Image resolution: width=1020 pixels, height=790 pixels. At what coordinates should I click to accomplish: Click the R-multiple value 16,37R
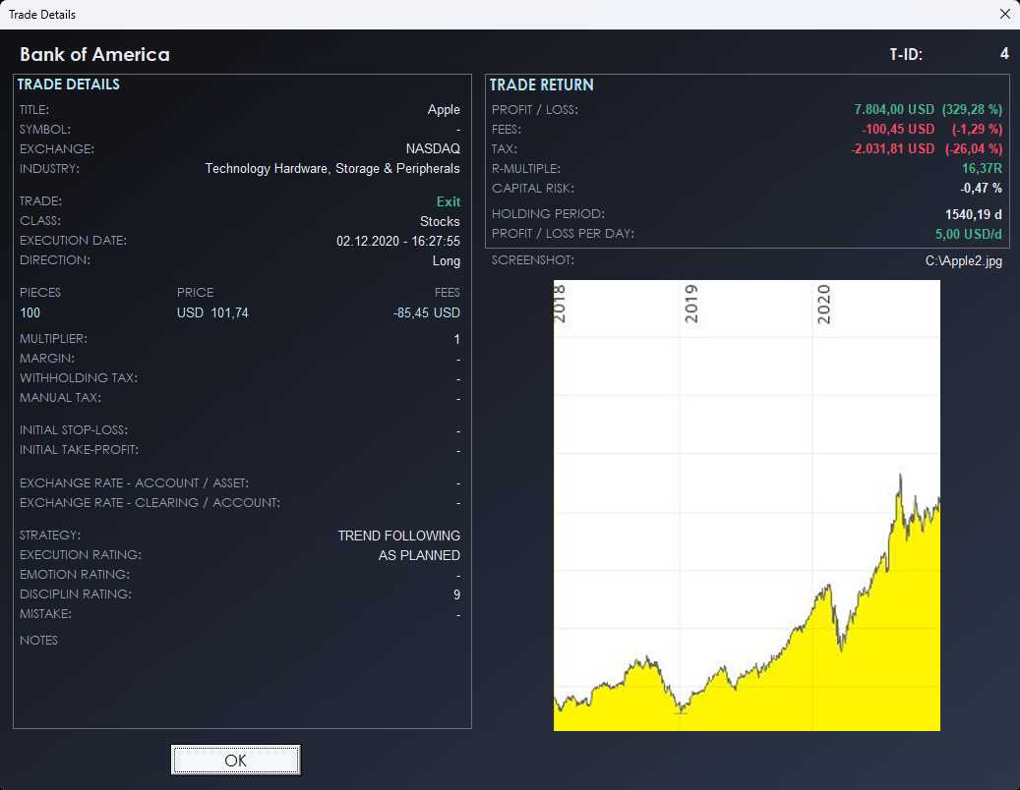[982, 168]
